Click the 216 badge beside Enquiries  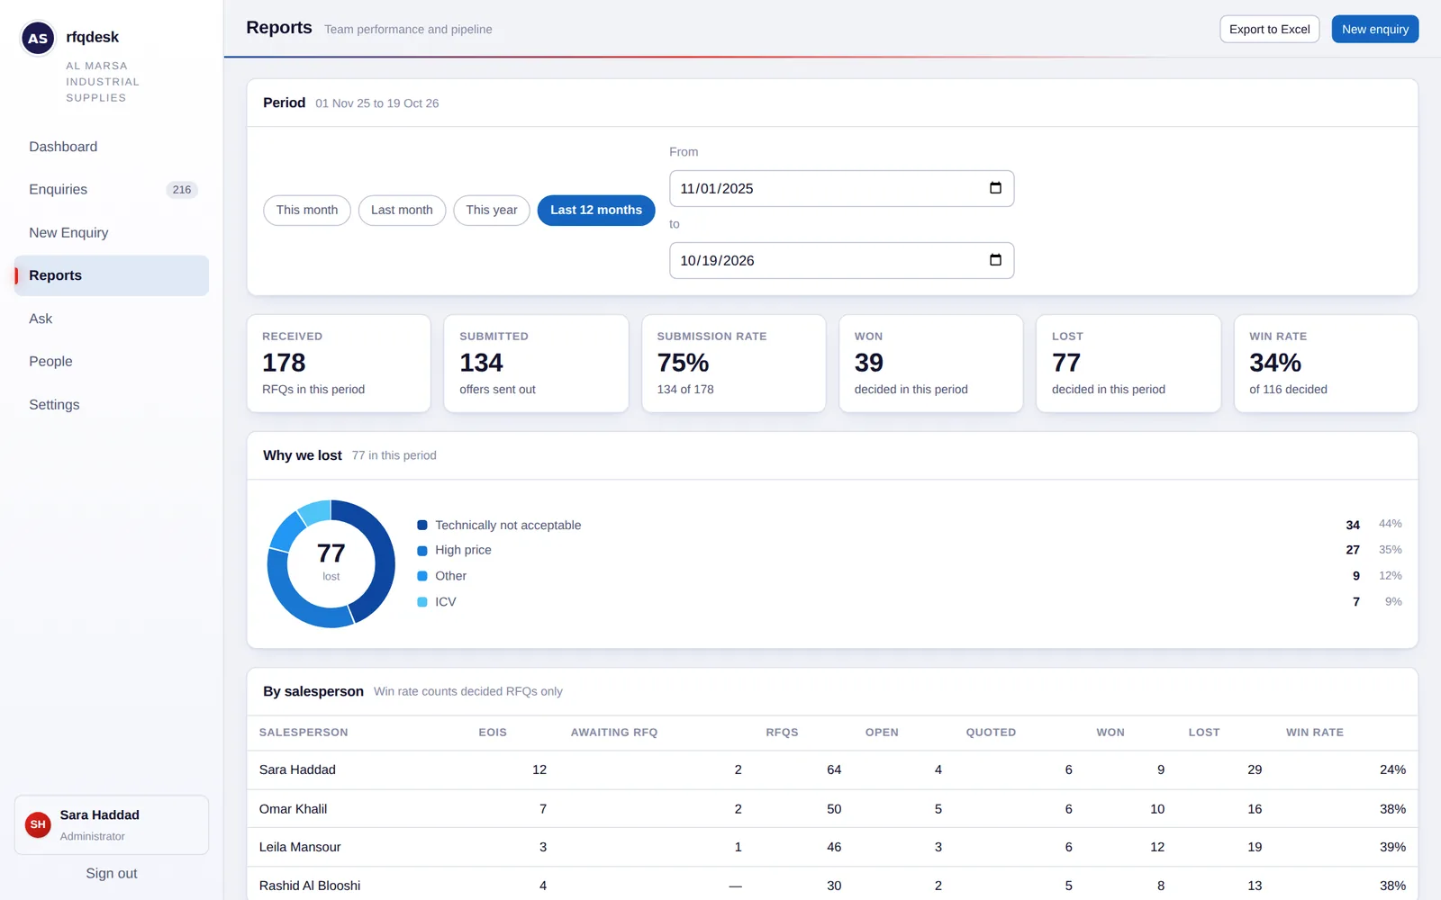(x=182, y=190)
